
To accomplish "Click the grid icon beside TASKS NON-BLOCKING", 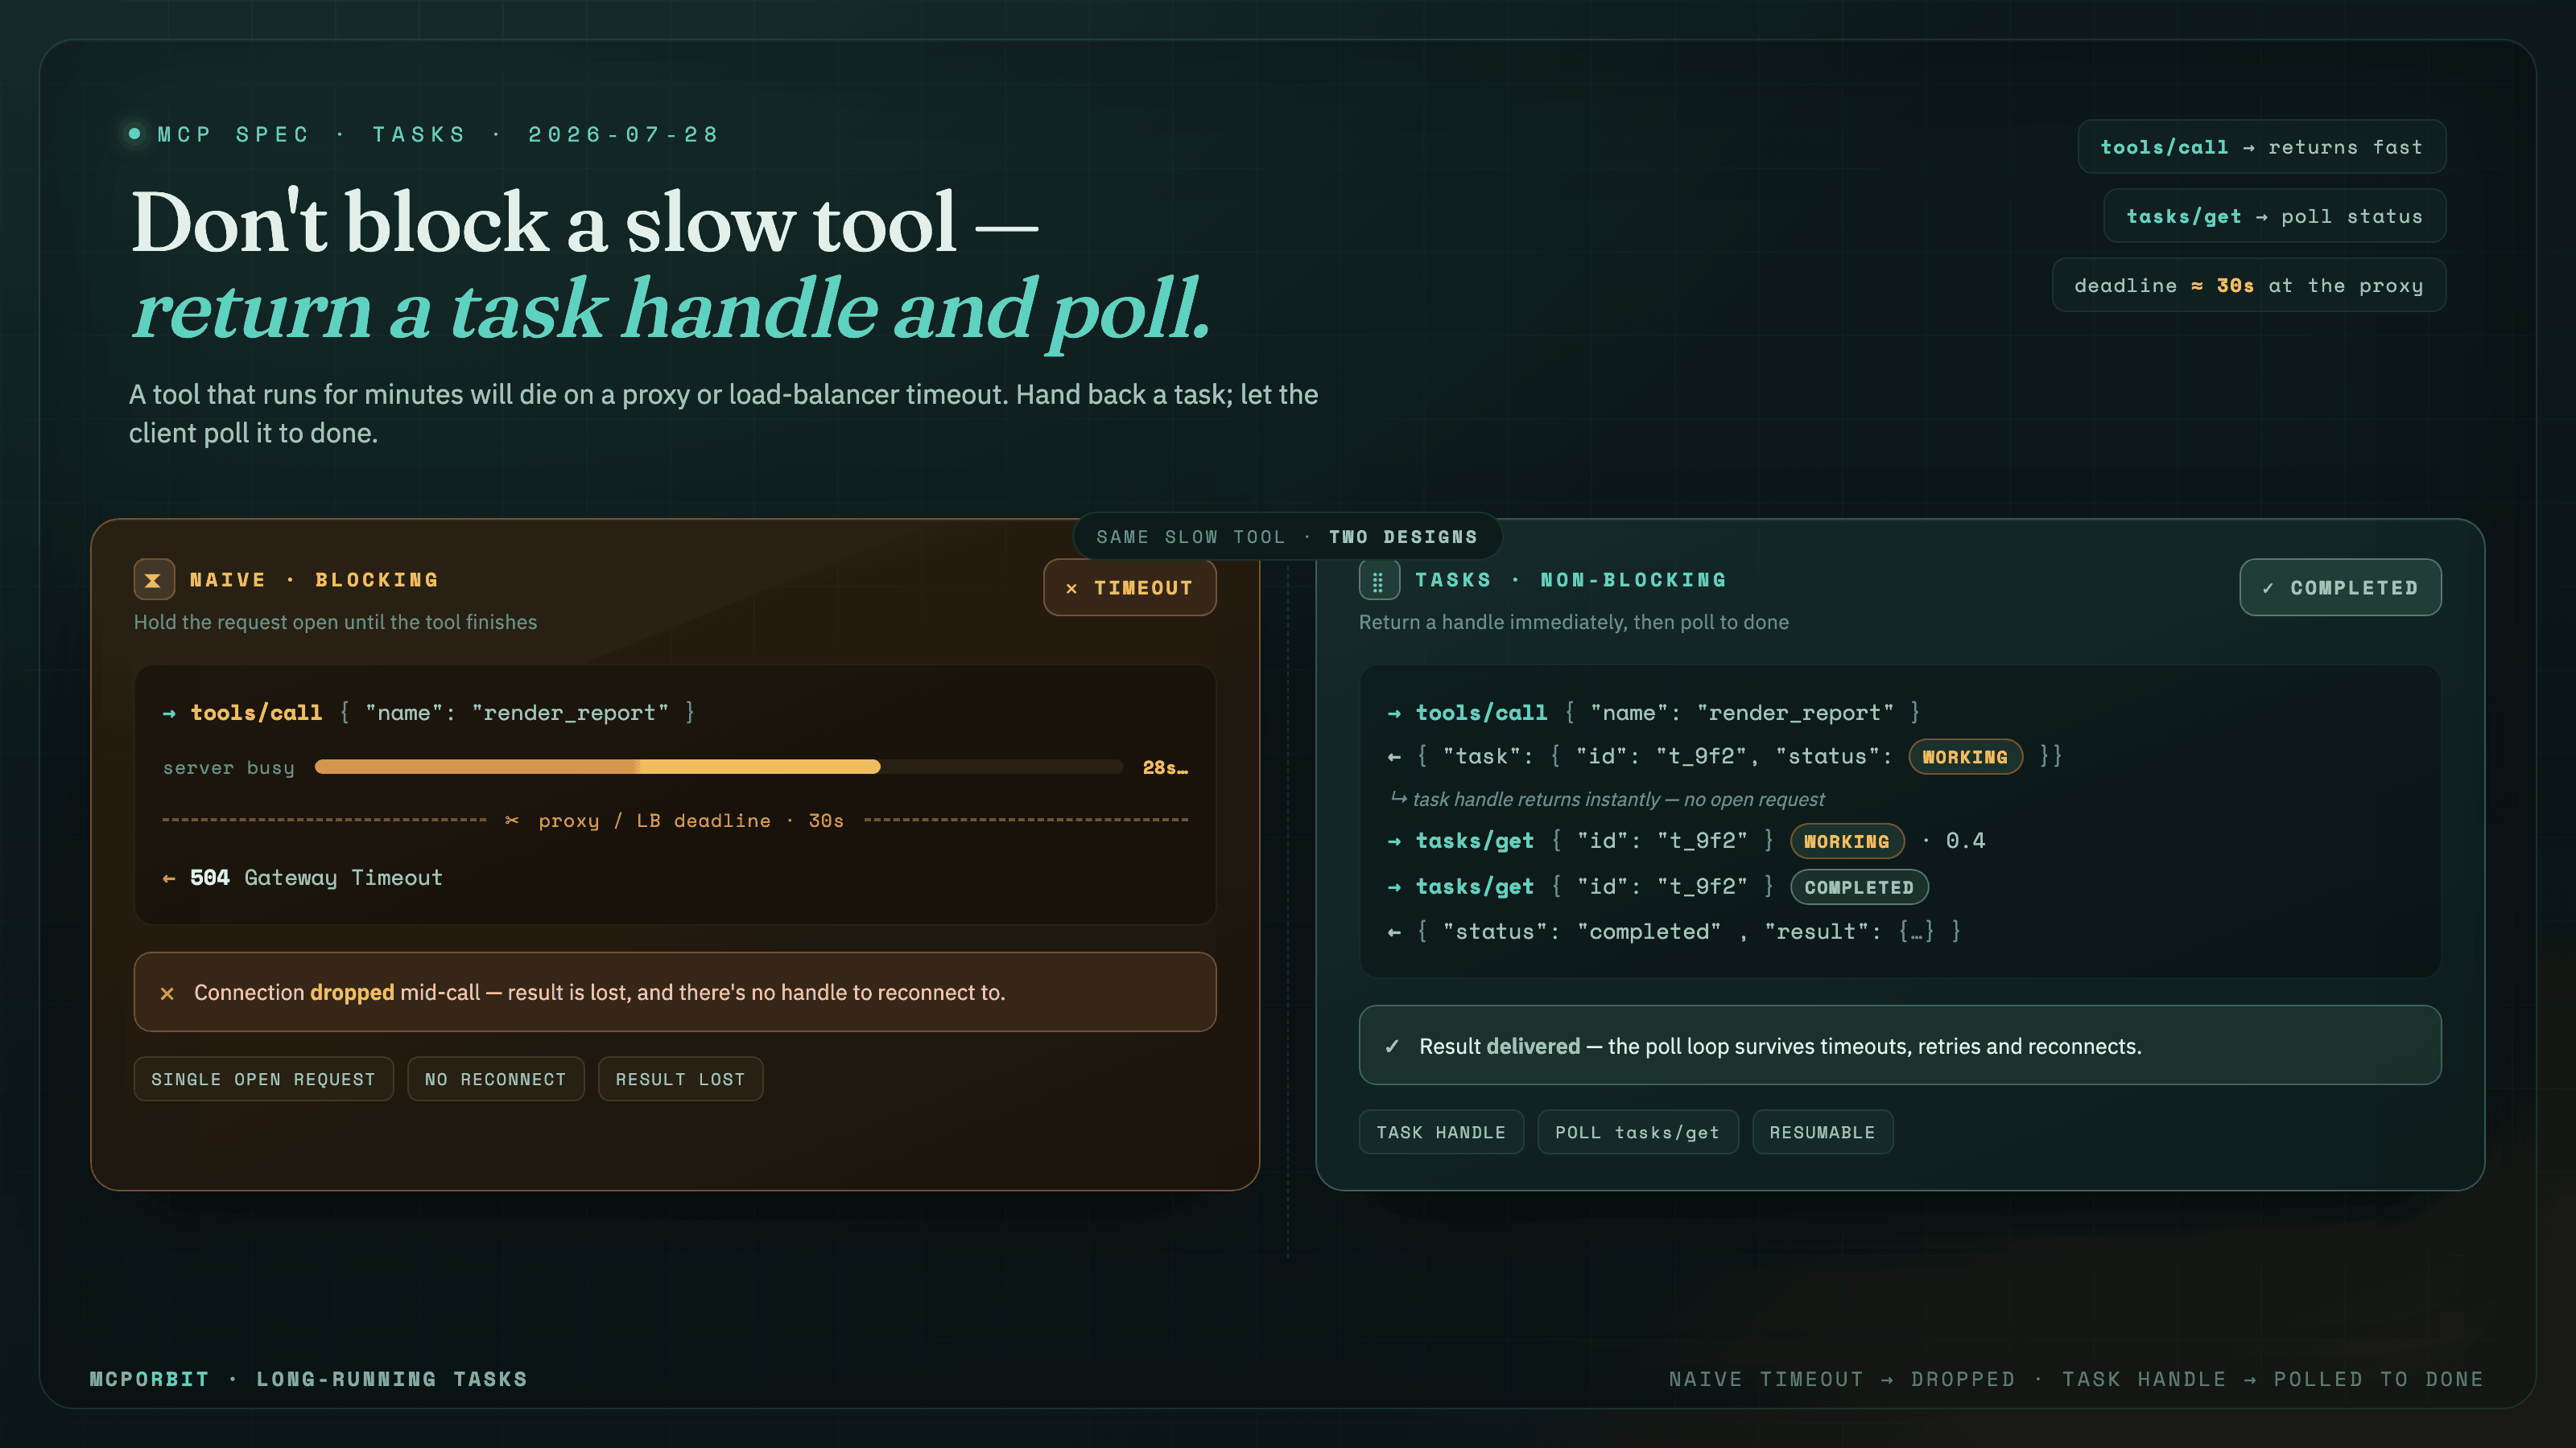I will click(1378, 579).
